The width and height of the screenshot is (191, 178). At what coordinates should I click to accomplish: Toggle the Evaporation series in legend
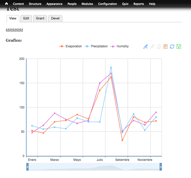[71, 46]
